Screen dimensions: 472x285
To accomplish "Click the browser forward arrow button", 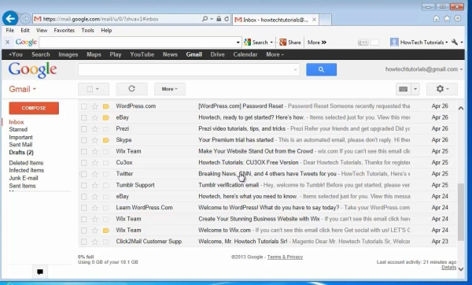I will 25,19.
